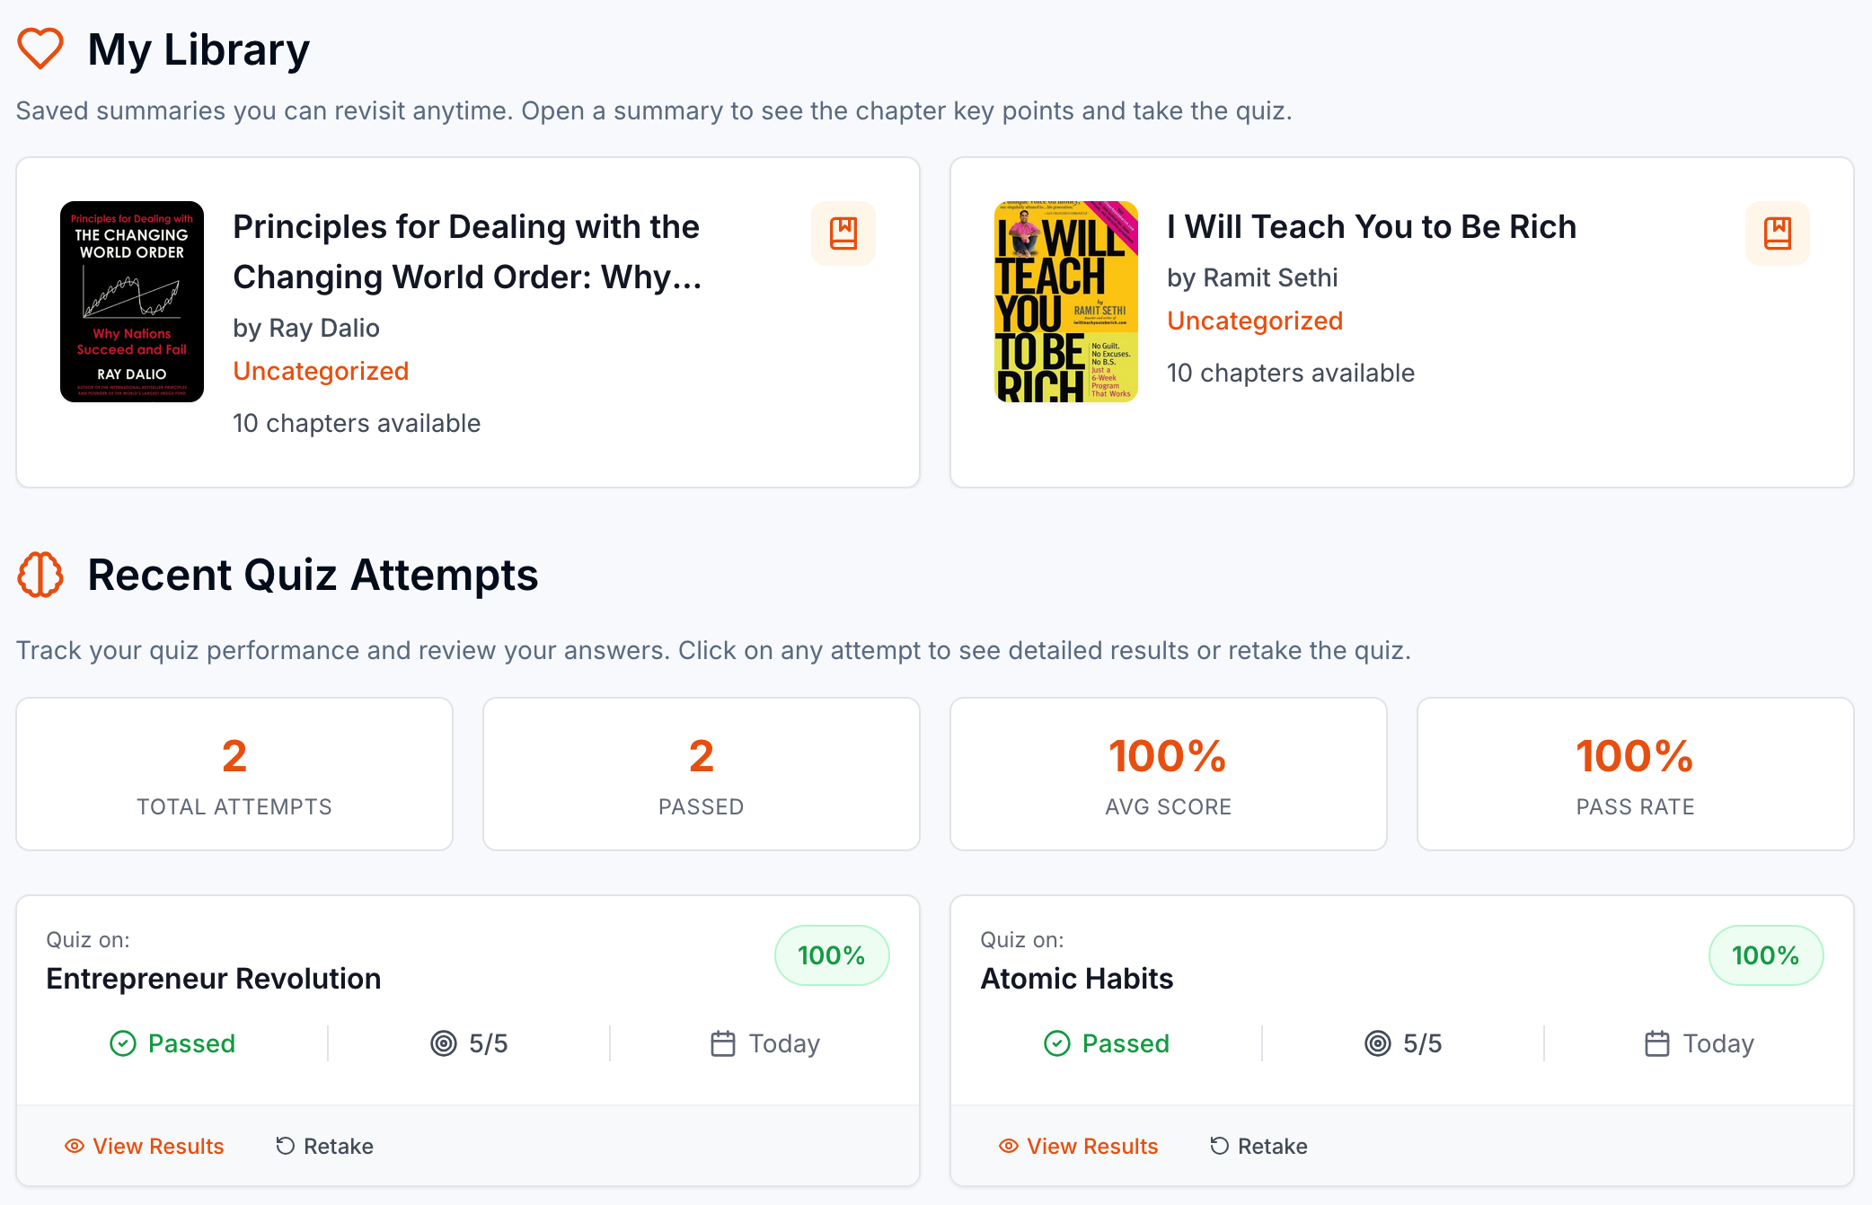The image size is (1872, 1205).
Task: Click the heart icon beside My Library
Action: pyautogui.click(x=40, y=48)
